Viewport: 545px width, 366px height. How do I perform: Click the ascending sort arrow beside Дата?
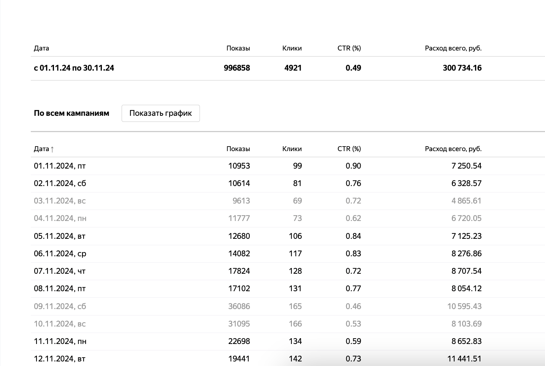(x=52, y=149)
